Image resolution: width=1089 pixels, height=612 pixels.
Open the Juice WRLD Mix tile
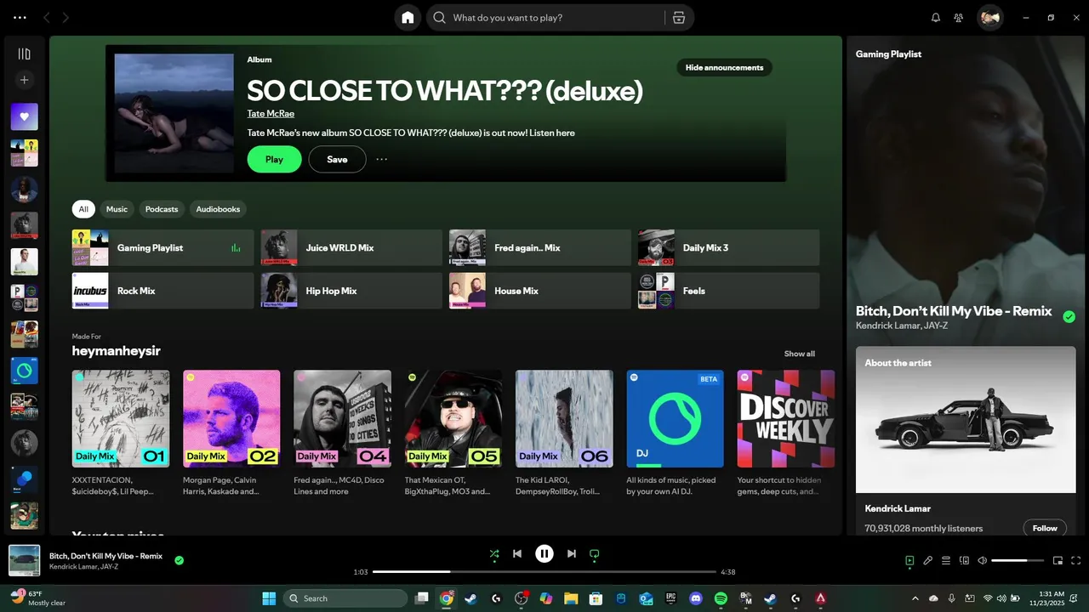351,247
